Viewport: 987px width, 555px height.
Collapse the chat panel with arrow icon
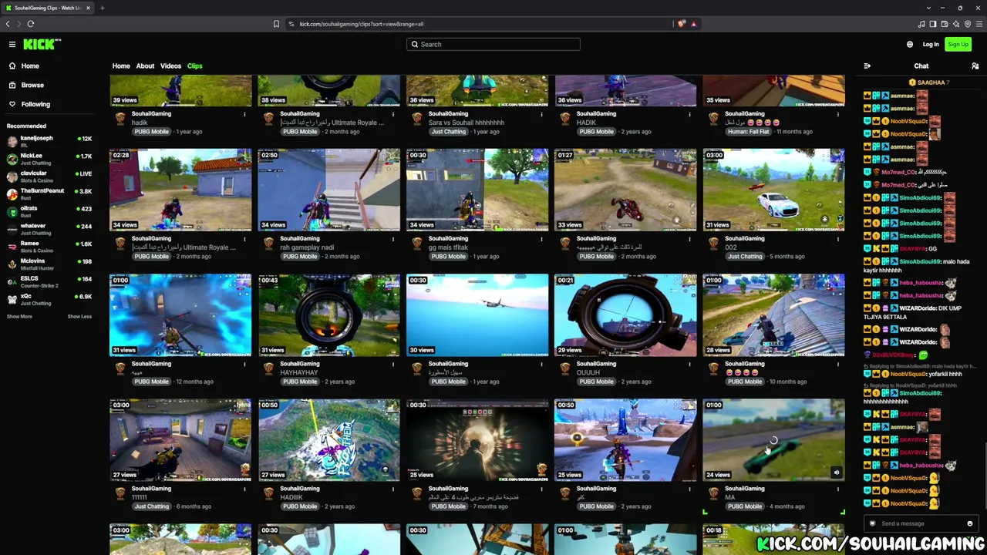tap(867, 66)
